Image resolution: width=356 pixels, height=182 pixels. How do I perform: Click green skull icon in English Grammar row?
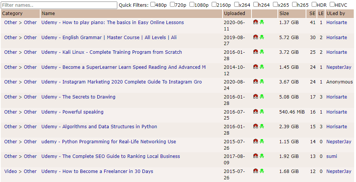262,37
